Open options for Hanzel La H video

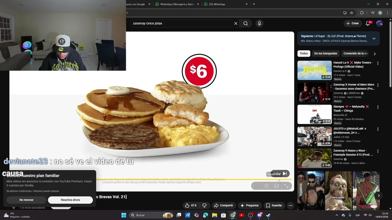[378, 63]
